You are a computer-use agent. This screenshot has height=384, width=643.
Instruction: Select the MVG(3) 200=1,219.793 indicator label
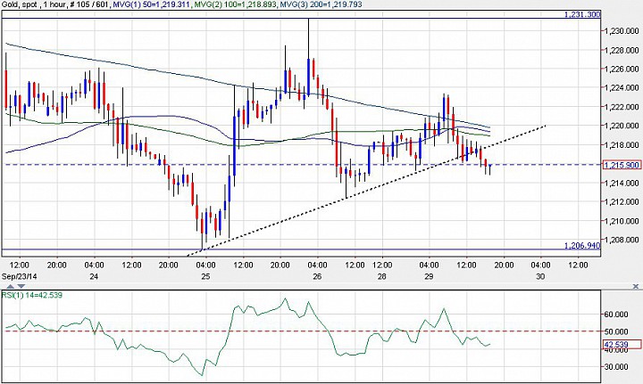point(321,4)
